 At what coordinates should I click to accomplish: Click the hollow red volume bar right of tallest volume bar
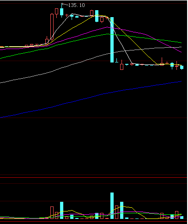coord(117,212)
